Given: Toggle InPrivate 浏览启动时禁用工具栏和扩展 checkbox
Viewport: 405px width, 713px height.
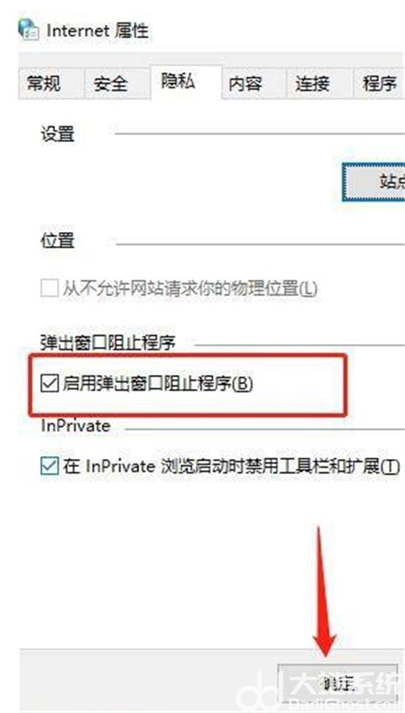Looking at the screenshot, I should coord(49,466).
